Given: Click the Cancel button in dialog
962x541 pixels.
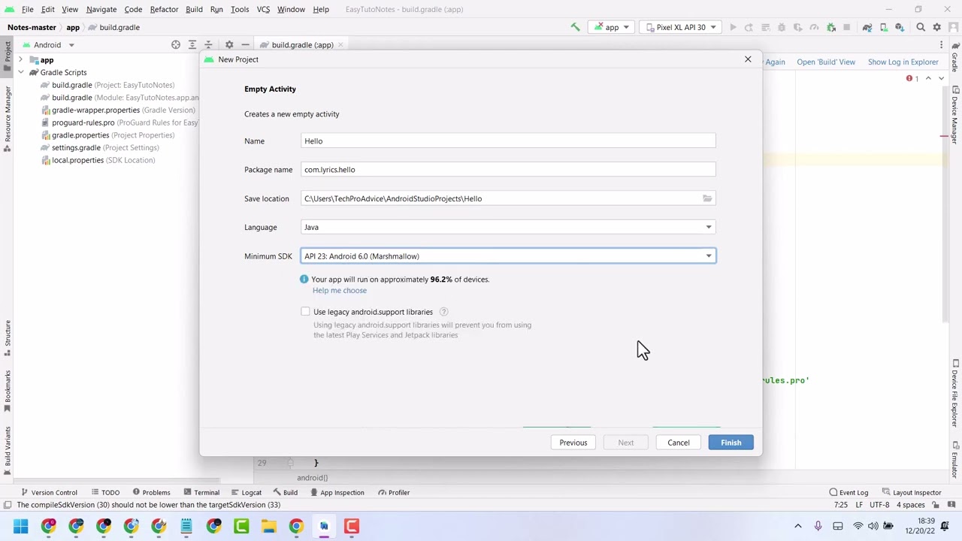Looking at the screenshot, I should point(678,443).
